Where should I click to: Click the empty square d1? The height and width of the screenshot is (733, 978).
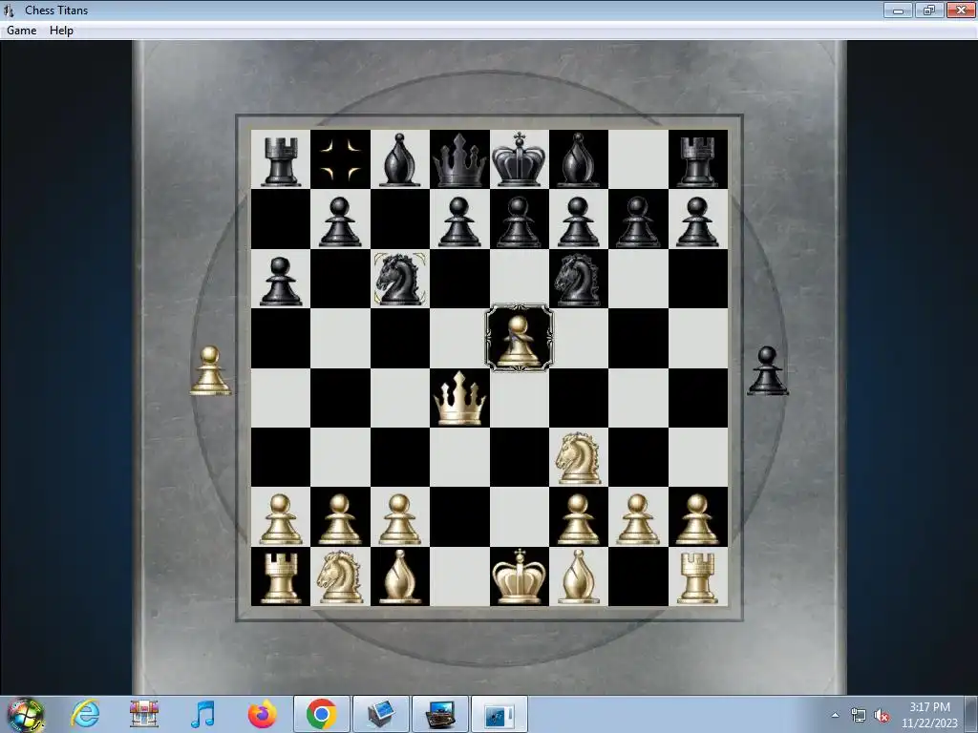(x=459, y=576)
